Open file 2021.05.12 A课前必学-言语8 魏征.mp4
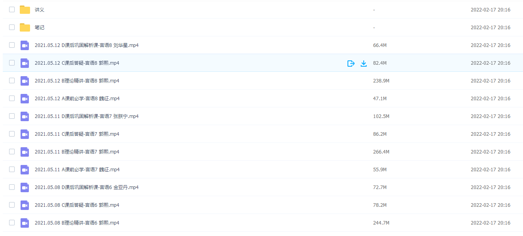Screen dimensions: 523x236 point(77,99)
